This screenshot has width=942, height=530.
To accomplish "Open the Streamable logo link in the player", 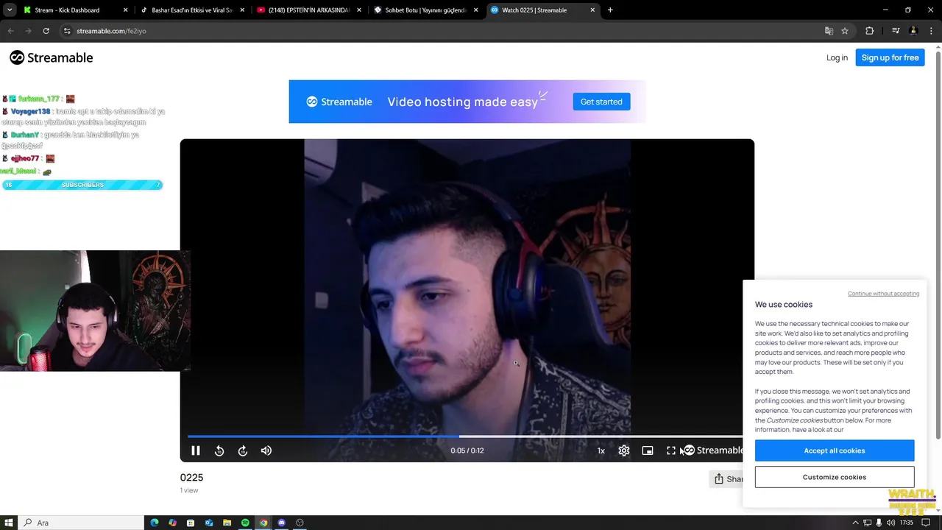I will click(714, 451).
